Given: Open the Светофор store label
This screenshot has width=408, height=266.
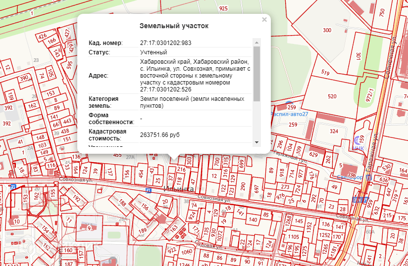Looking at the screenshot, I should point(350,177).
